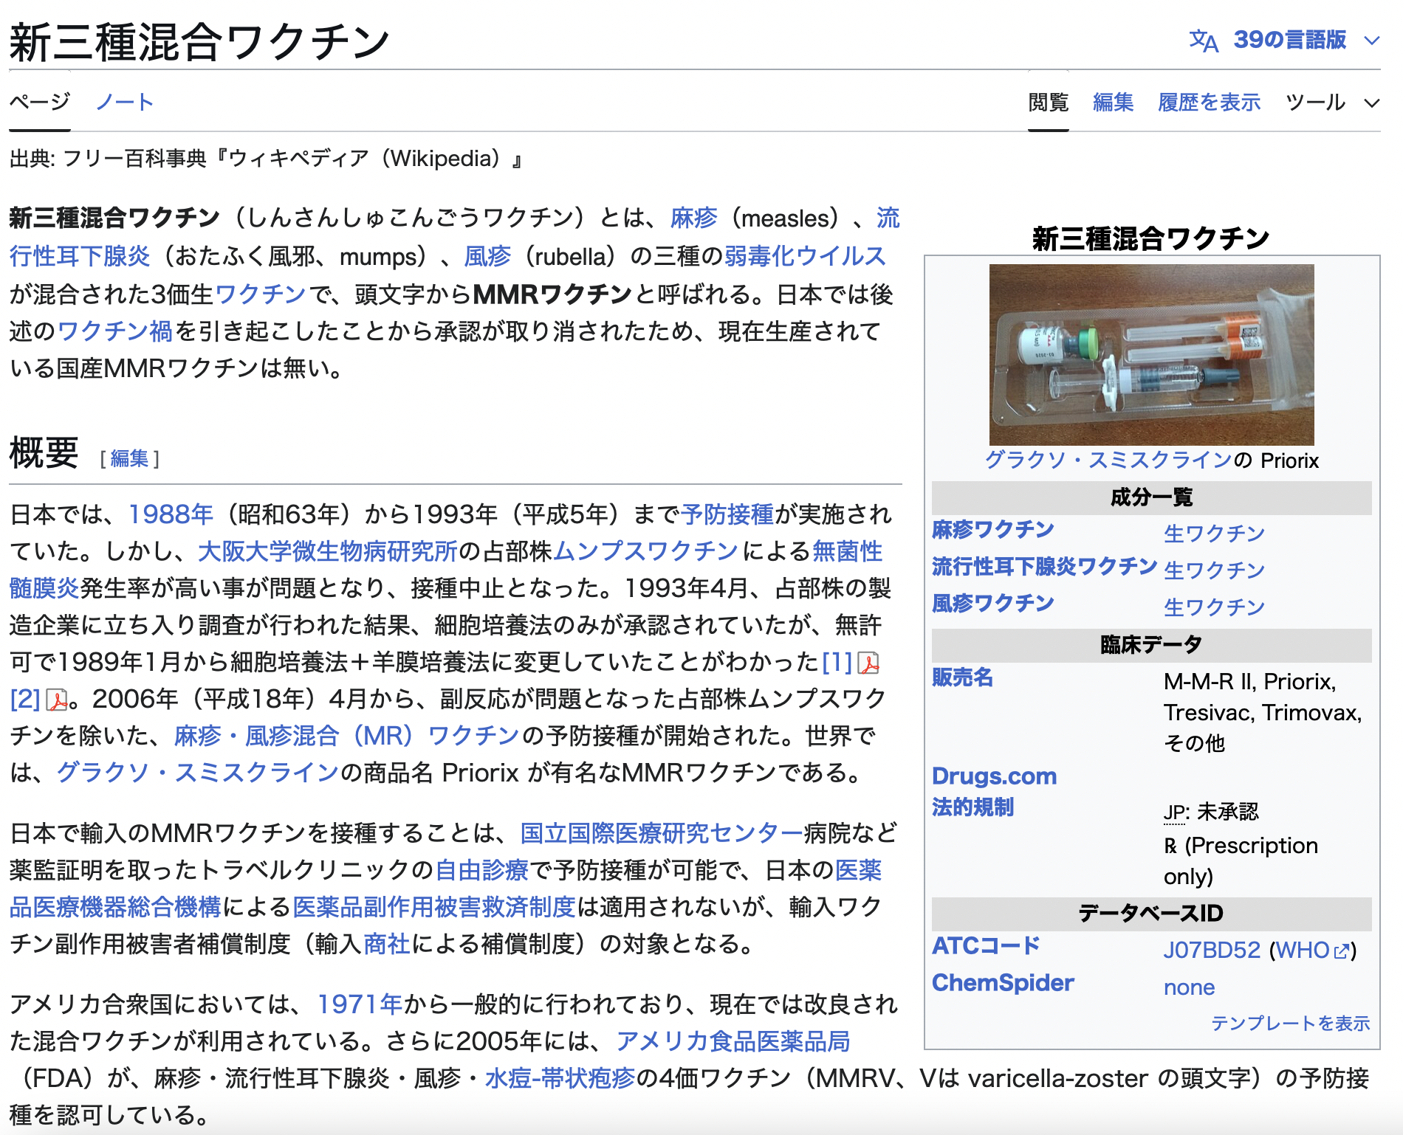The width and height of the screenshot is (1403, 1135).
Task: Select the 閲覧 tab
Action: coord(1048,102)
